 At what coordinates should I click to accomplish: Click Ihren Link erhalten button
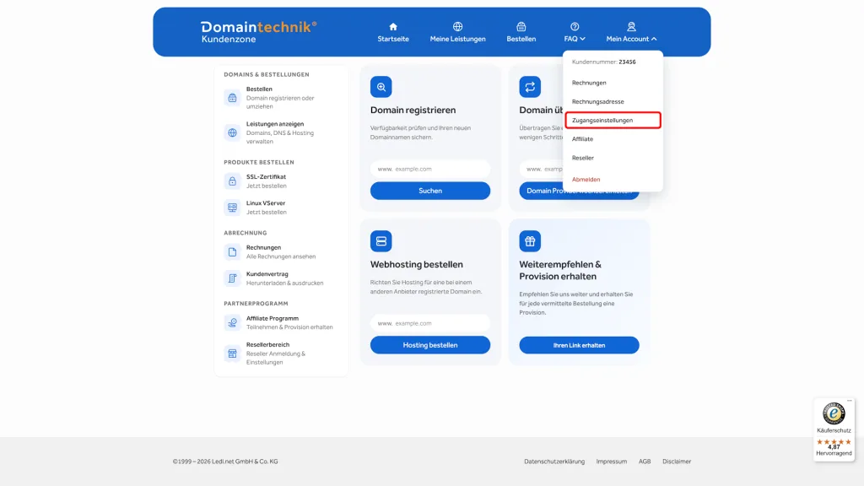click(579, 345)
